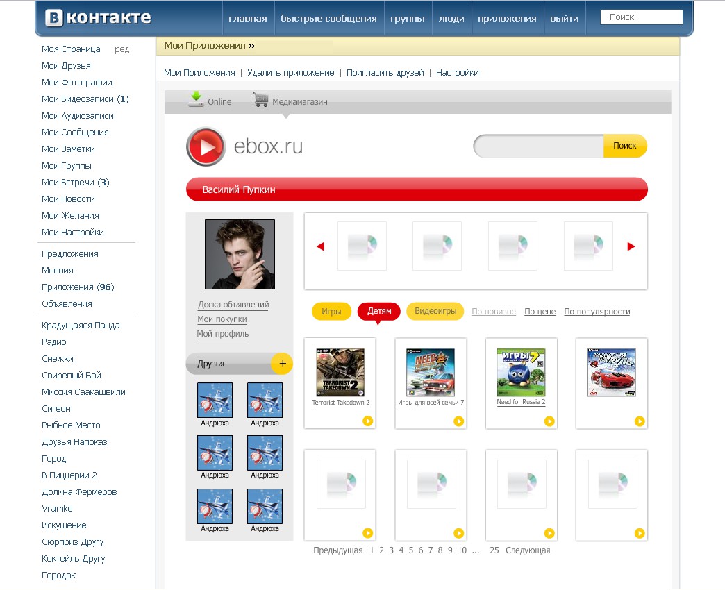Go to Предыдущая page
The image size is (725, 590).
tap(338, 550)
